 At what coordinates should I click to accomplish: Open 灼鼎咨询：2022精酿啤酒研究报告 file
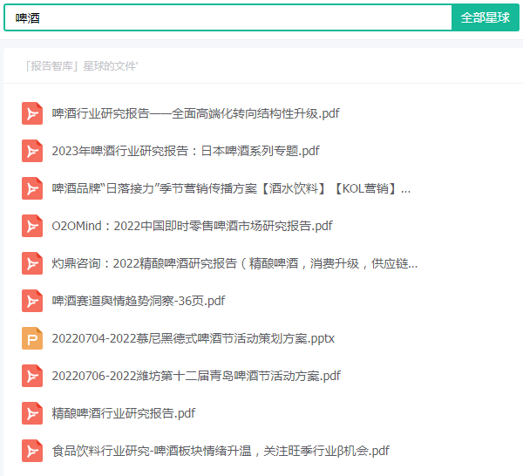234,263
